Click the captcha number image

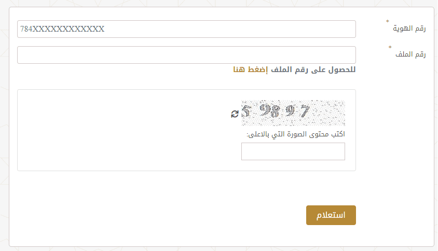pyautogui.click(x=293, y=114)
